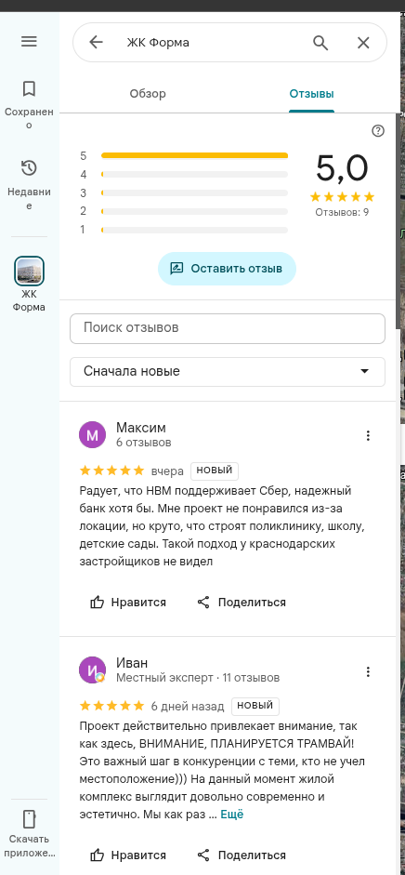This screenshot has width=405, height=875.
Task: Open the three-dot menu on Иван's review
Action: point(368,671)
